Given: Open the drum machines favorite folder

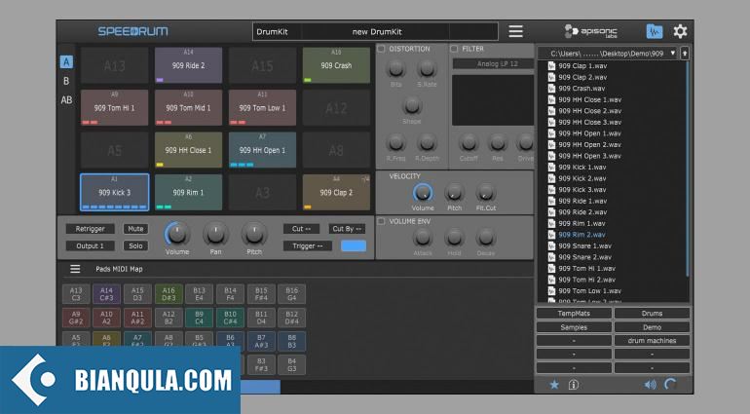Looking at the screenshot, I should coord(652,341).
